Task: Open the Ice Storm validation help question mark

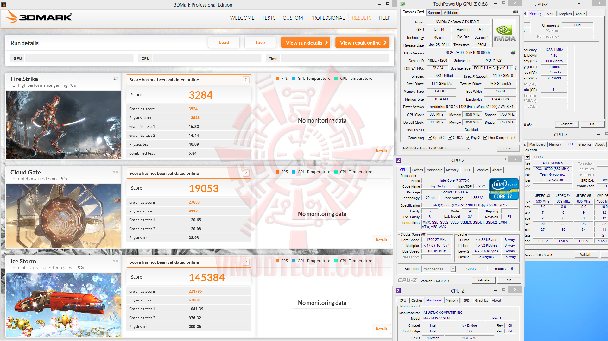Action: (246, 262)
